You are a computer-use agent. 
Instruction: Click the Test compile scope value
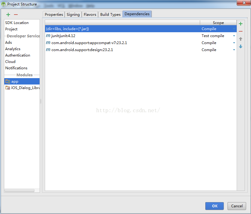(213, 36)
